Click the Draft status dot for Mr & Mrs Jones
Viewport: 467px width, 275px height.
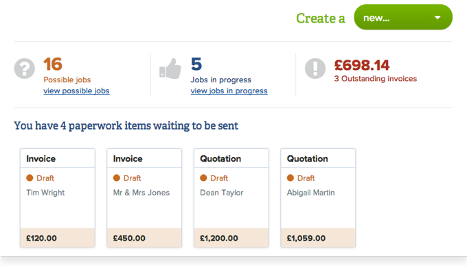[117, 178]
